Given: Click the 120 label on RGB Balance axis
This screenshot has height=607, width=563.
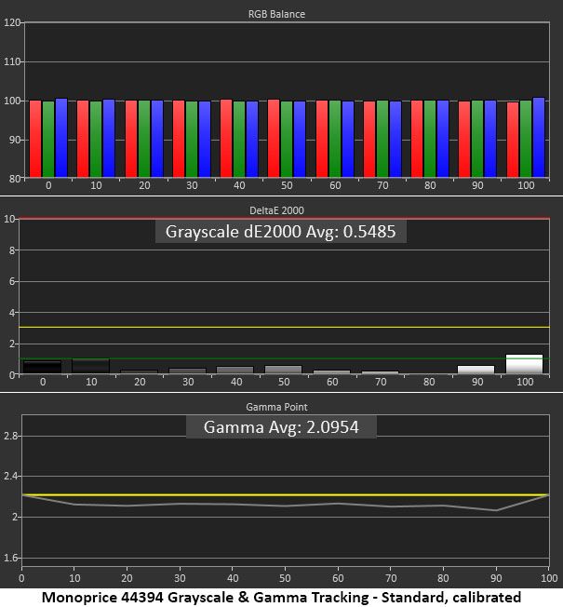Looking at the screenshot, I should pyautogui.click(x=11, y=22).
